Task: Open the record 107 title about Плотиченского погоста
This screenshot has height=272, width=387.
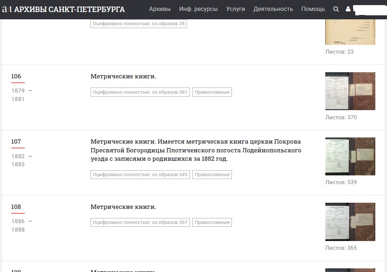Action: click(196, 150)
